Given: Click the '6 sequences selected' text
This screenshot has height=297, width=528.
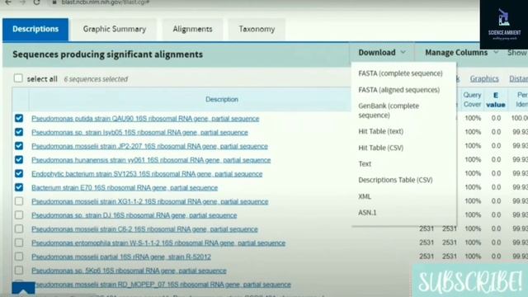Looking at the screenshot, I should (96, 79).
